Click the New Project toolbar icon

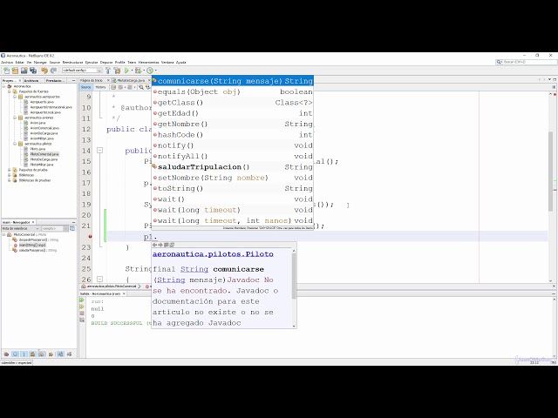[x=15, y=71]
